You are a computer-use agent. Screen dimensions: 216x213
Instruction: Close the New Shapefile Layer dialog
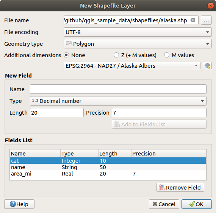(x=210, y=6)
